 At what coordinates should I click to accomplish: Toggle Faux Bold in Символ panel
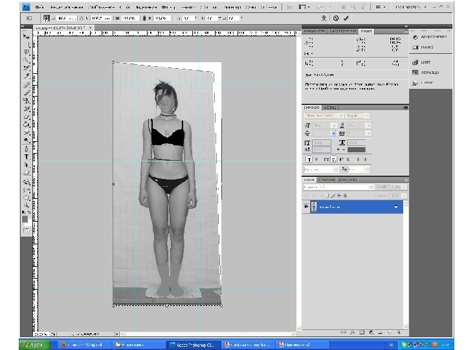(x=309, y=159)
